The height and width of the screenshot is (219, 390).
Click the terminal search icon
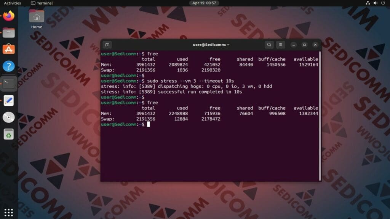[x=269, y=45]
